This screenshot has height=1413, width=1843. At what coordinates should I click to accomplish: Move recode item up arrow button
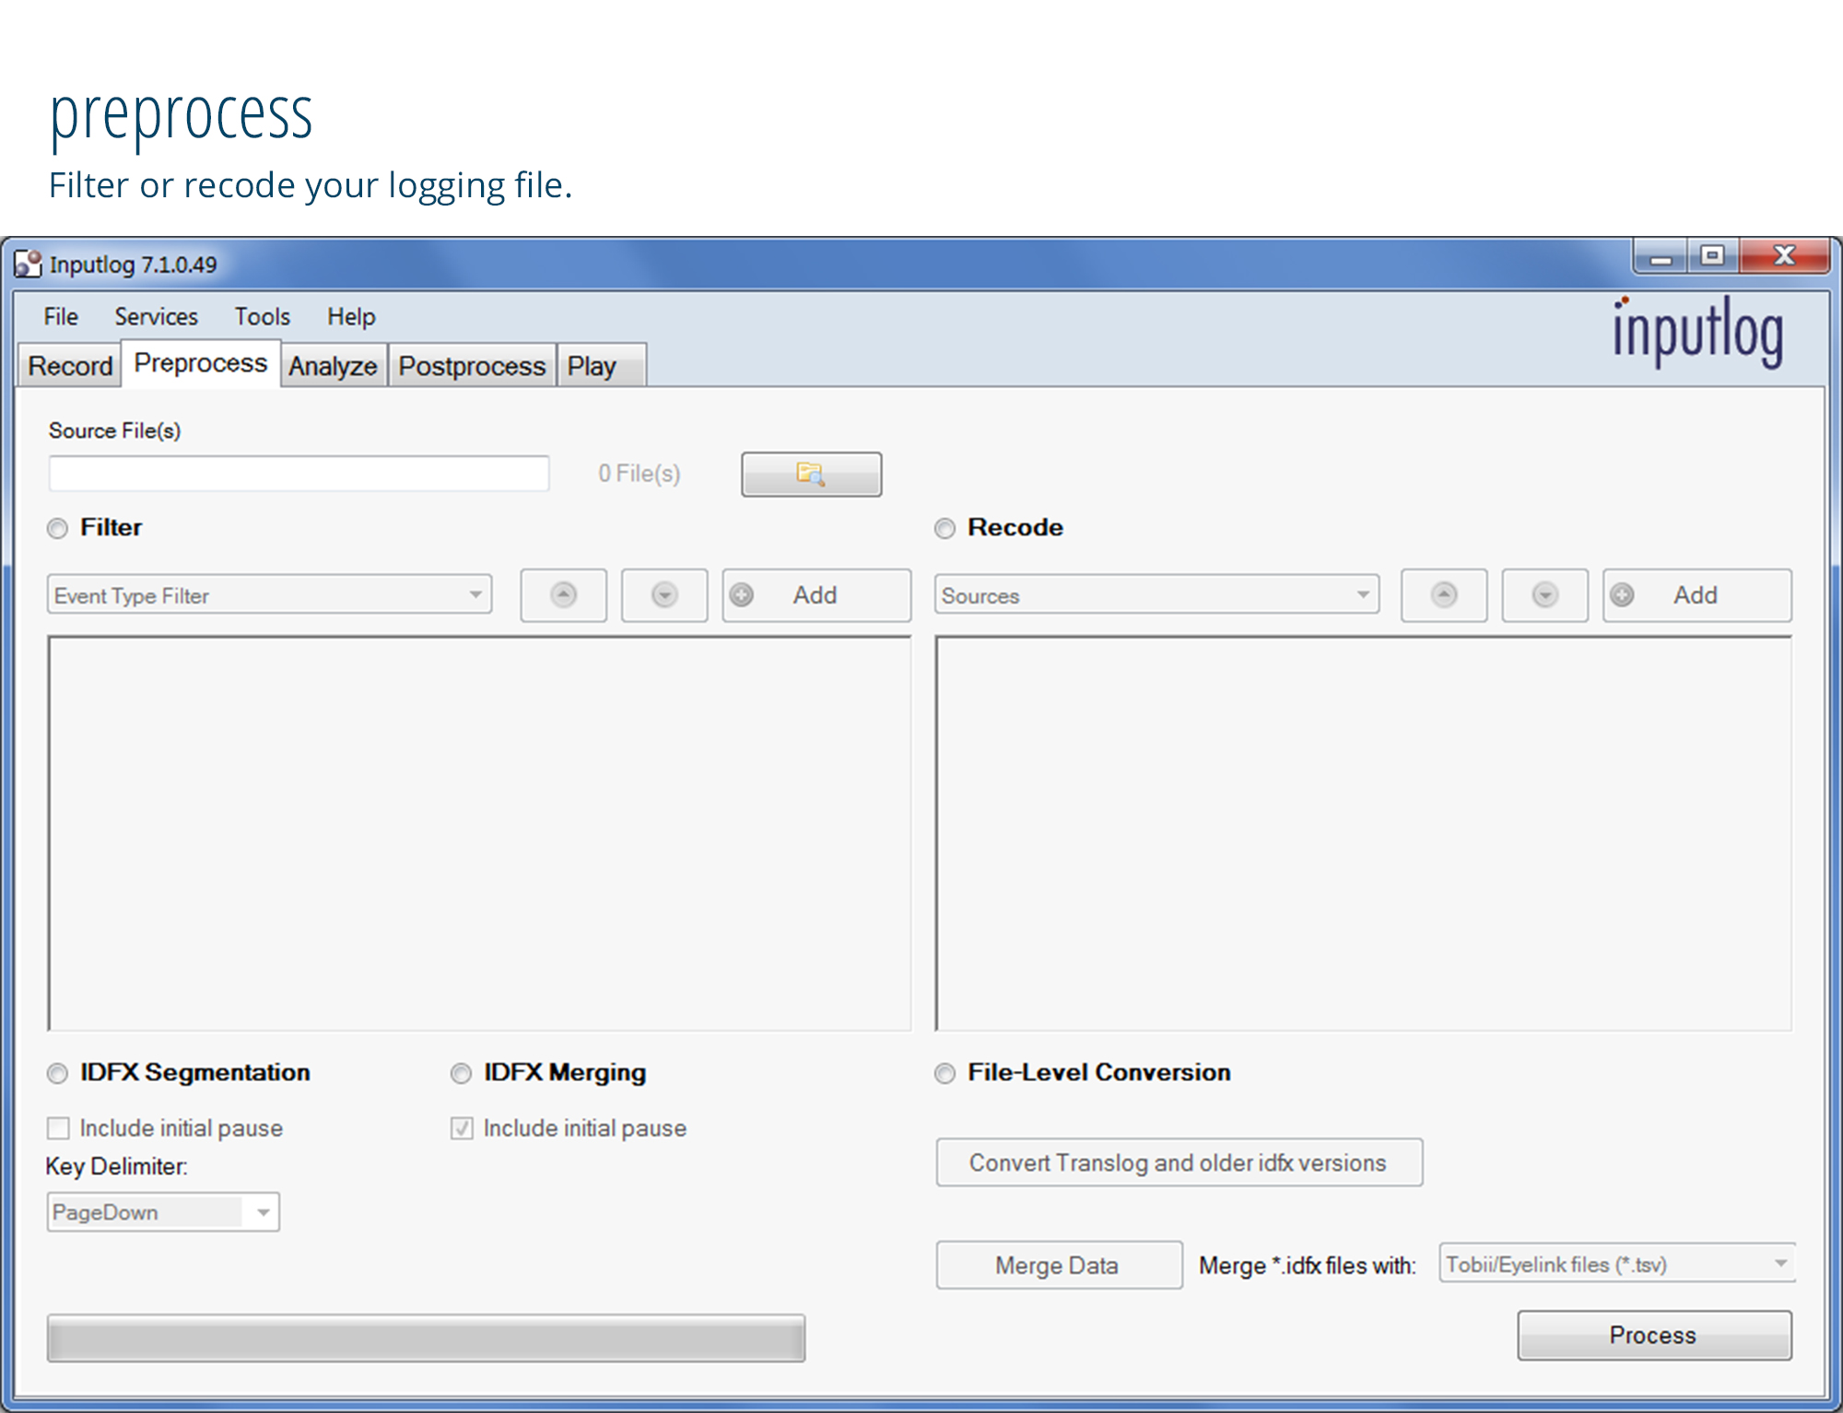point(1444,595)
